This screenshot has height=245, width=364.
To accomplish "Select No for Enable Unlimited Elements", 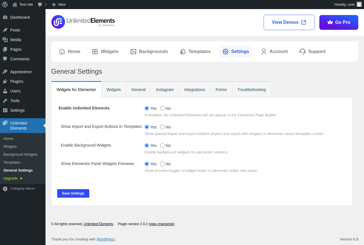I will click(162, 108).
